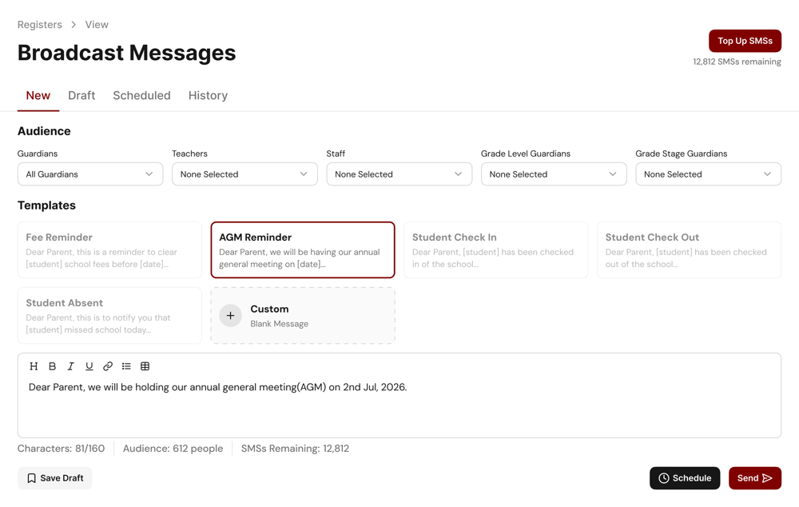Viewport: 799px width, 507px height.
Task: Click the breadcrumb chevron after Registers
Action: (x=74, y=25)
